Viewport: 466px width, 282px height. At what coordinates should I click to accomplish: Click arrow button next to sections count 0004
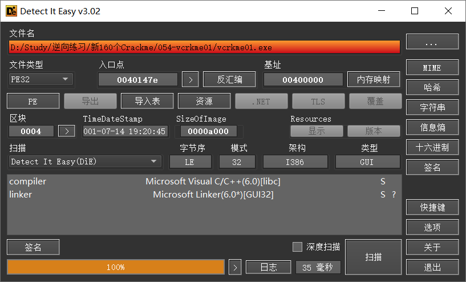[x=67, y=131]
